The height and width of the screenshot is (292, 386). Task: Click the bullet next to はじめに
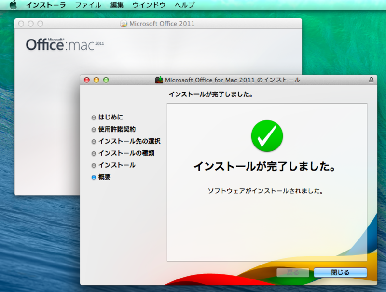click(x=94, y=118)
